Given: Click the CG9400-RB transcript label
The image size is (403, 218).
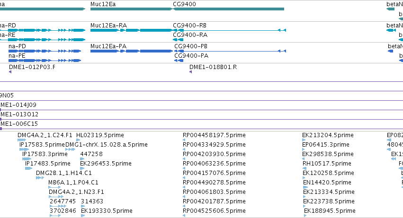Looking at the screenshot, I should (x=190, y=26).
